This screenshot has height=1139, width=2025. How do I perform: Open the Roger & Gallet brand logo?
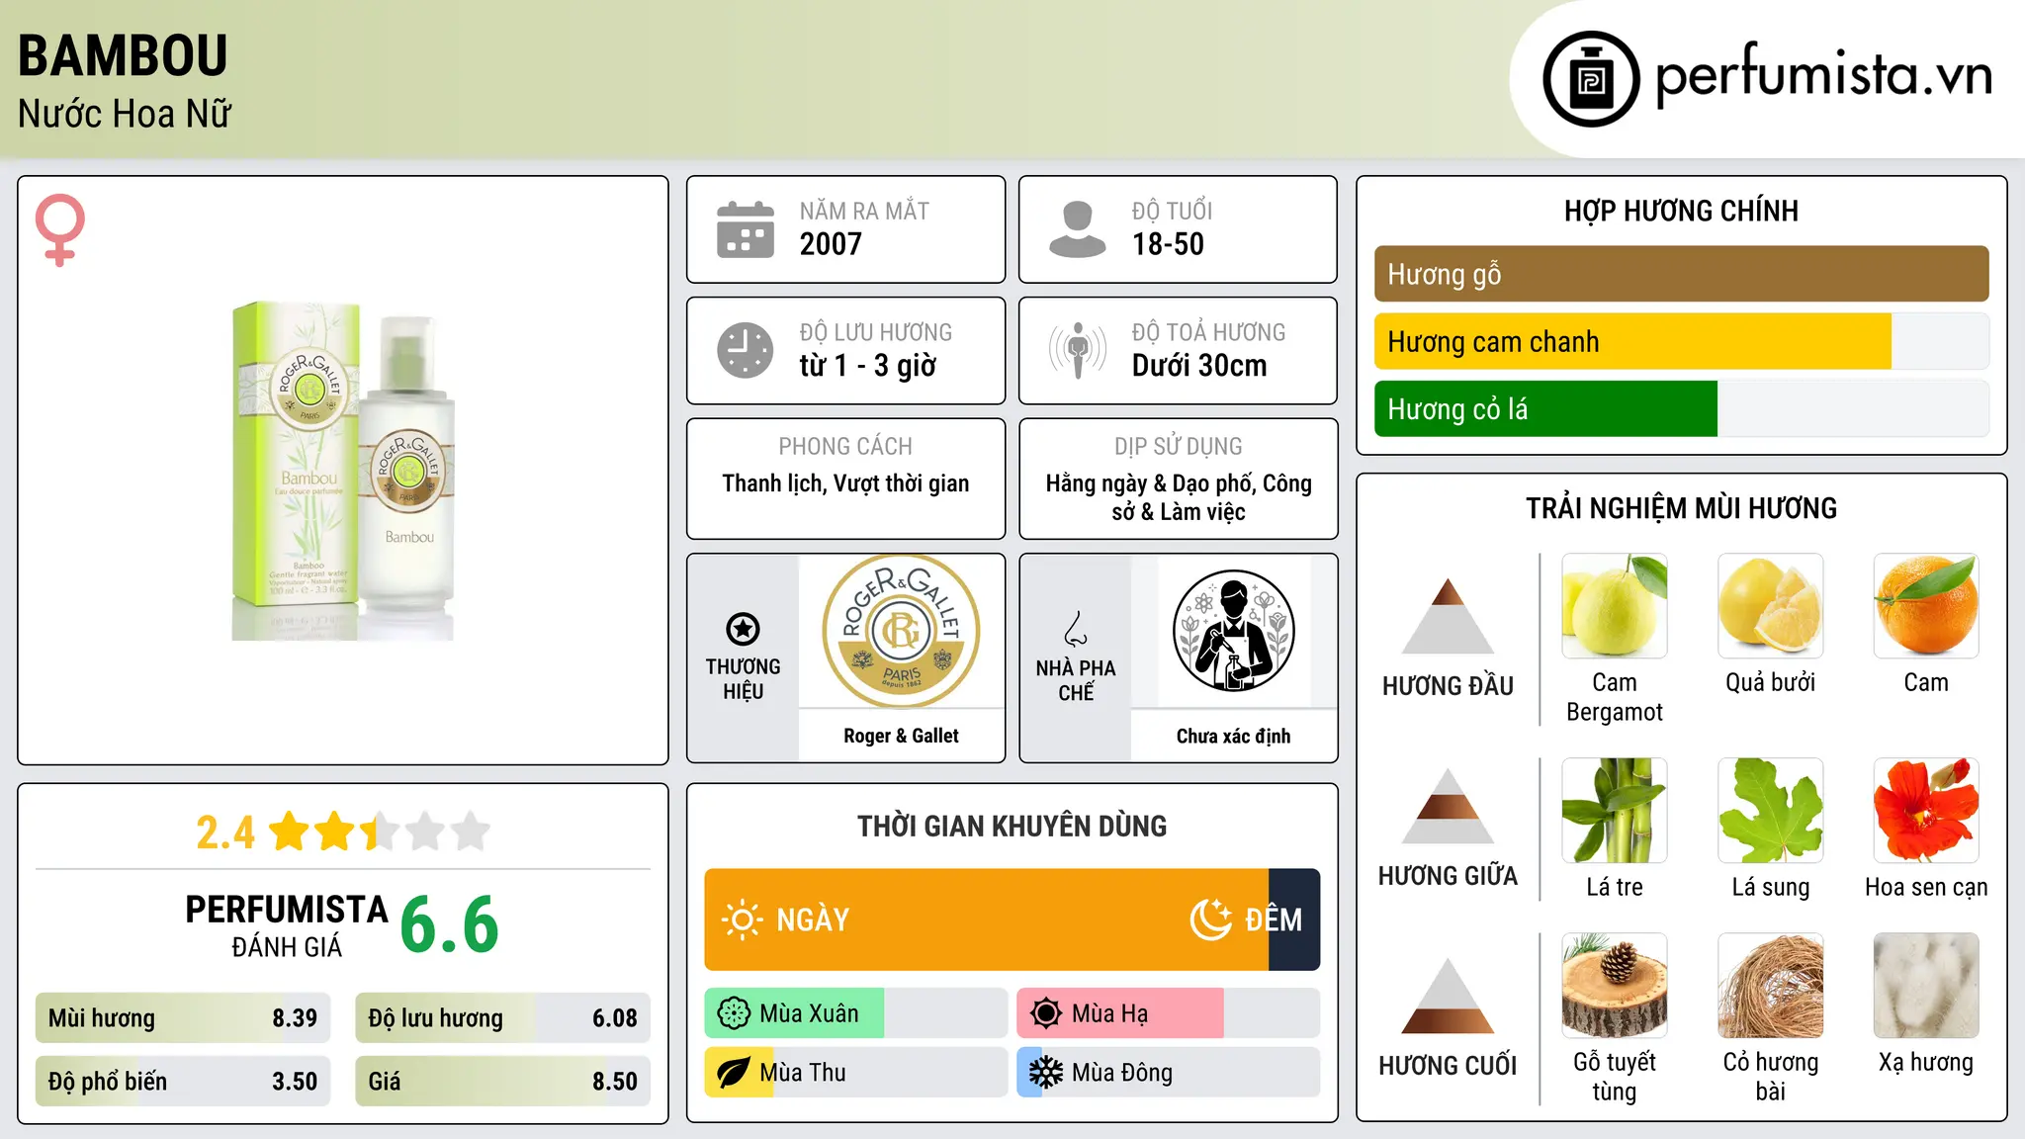coord(901,631)
